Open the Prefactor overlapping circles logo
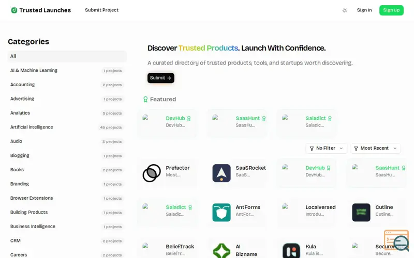Viewport: 414px width, 258px height. tap(152, 173)
